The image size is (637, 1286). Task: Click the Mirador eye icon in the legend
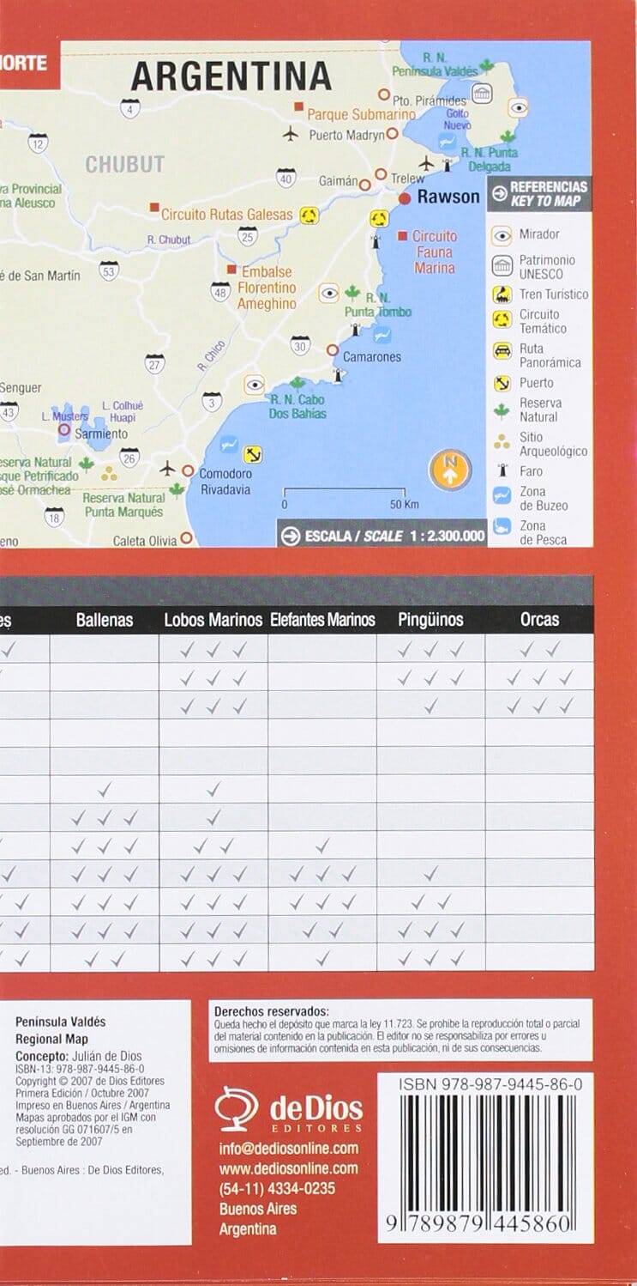502,234
